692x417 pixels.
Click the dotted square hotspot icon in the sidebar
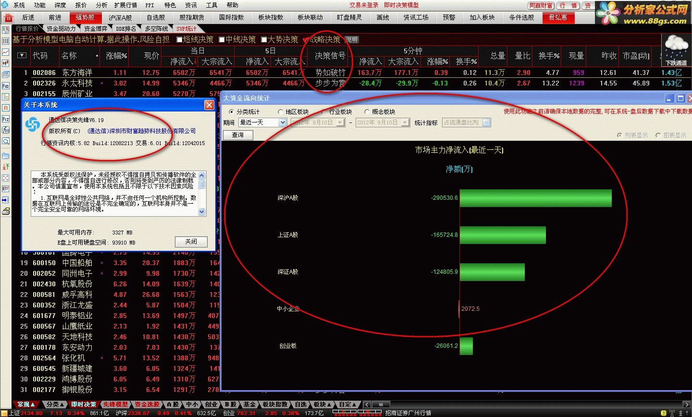coord(6,178)
